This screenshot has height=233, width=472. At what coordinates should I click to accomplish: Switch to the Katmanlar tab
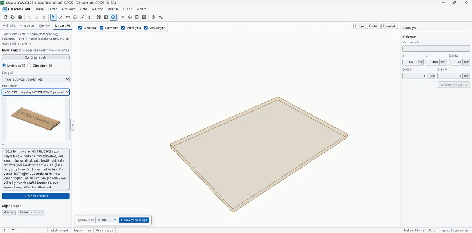[27, 26]
